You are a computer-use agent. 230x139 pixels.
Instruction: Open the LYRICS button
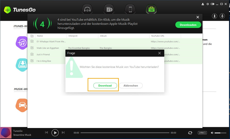coord(202,133)
